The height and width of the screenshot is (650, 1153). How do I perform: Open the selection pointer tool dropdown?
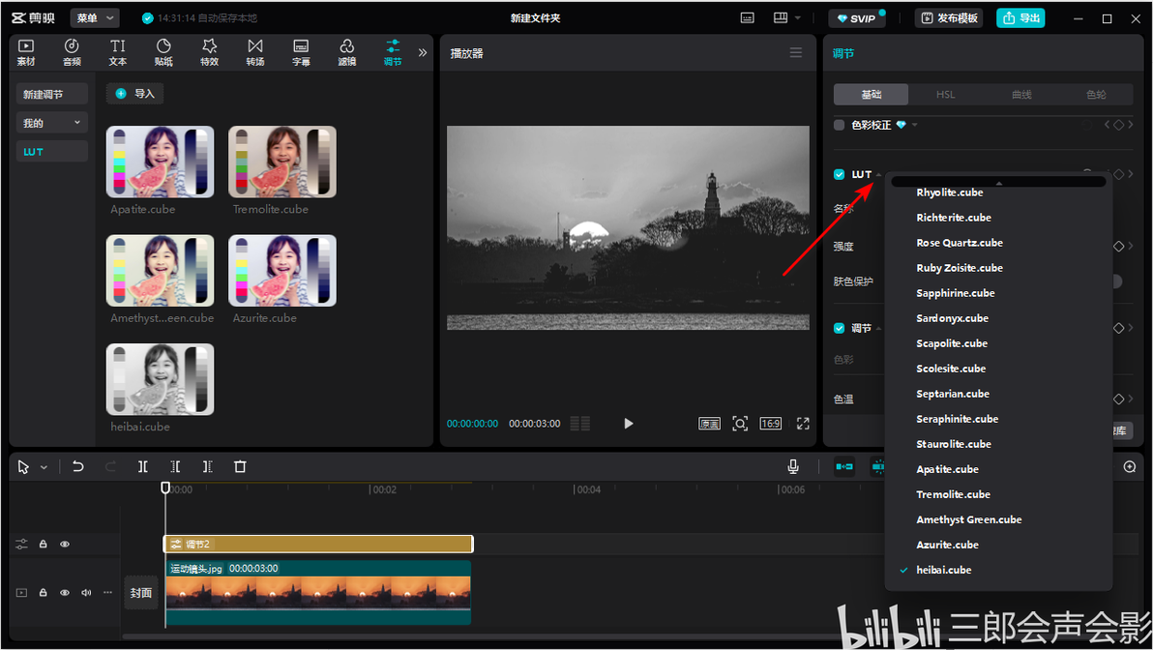[x=44, y=467]
